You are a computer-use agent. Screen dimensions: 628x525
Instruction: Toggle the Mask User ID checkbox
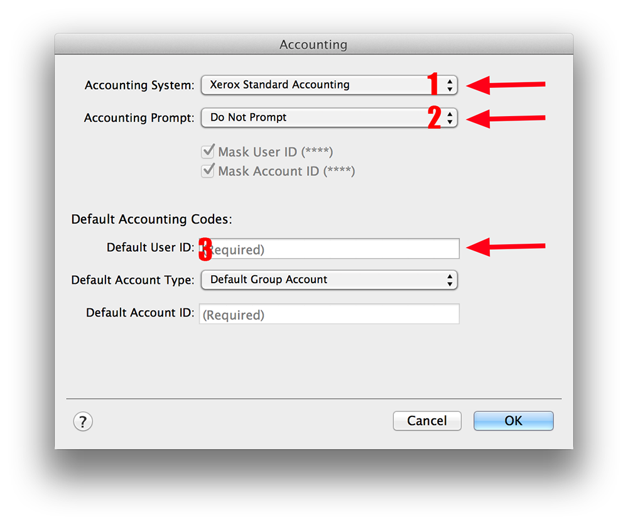point(208,151)
